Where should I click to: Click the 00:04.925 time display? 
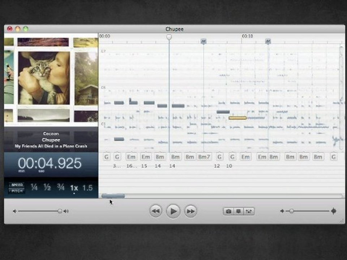(x=50, y=163)
